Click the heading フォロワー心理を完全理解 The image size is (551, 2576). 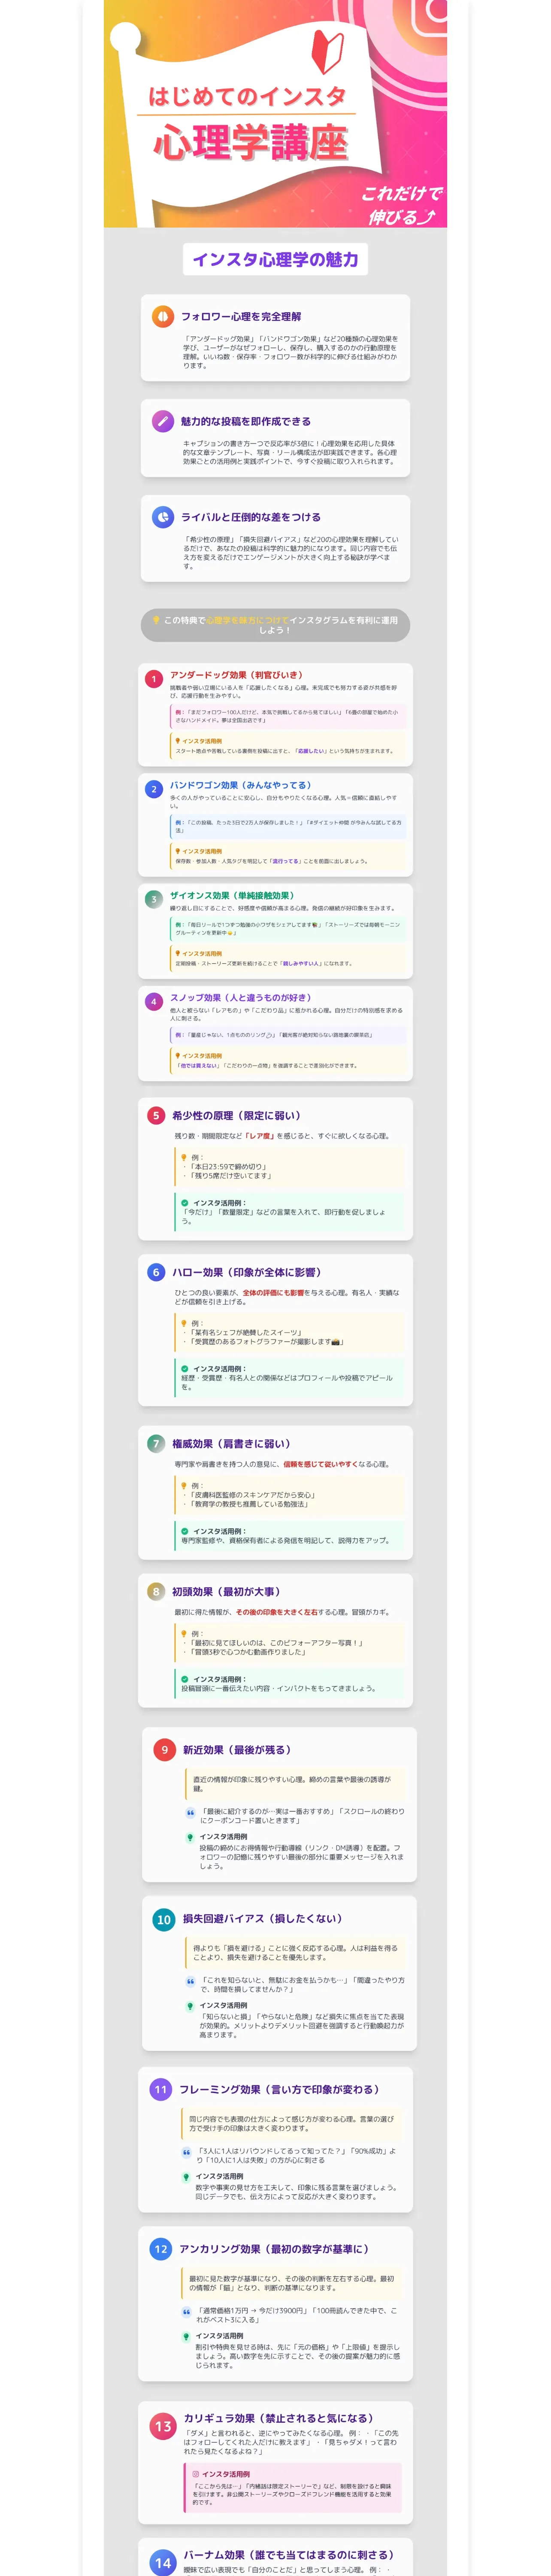pos(241,316)
